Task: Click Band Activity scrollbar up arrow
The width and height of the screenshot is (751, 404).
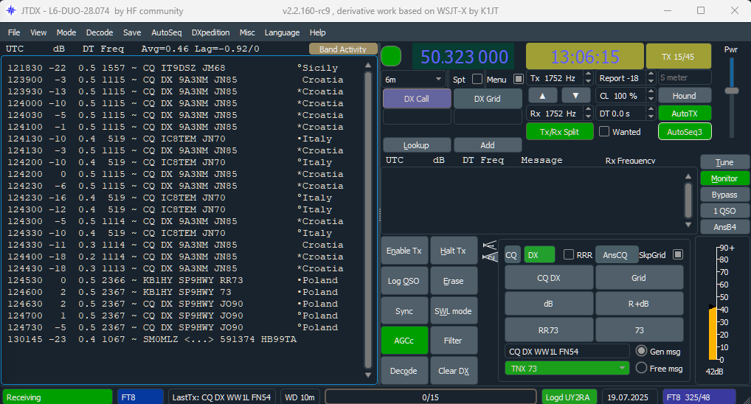Action: tap(368, 65)
